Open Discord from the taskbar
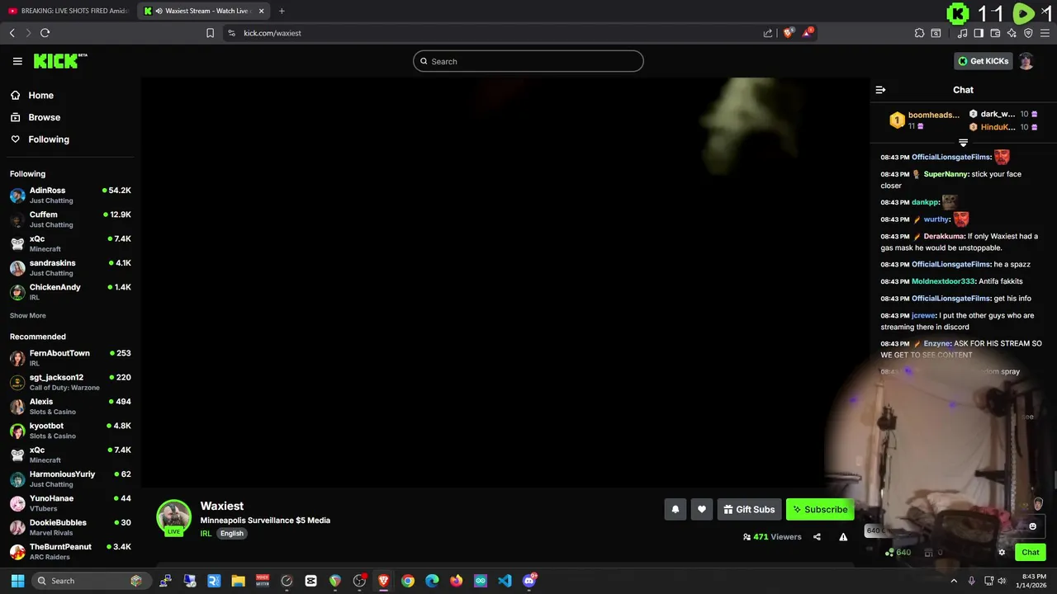The image size is (1057, 594). pos(529,581)
